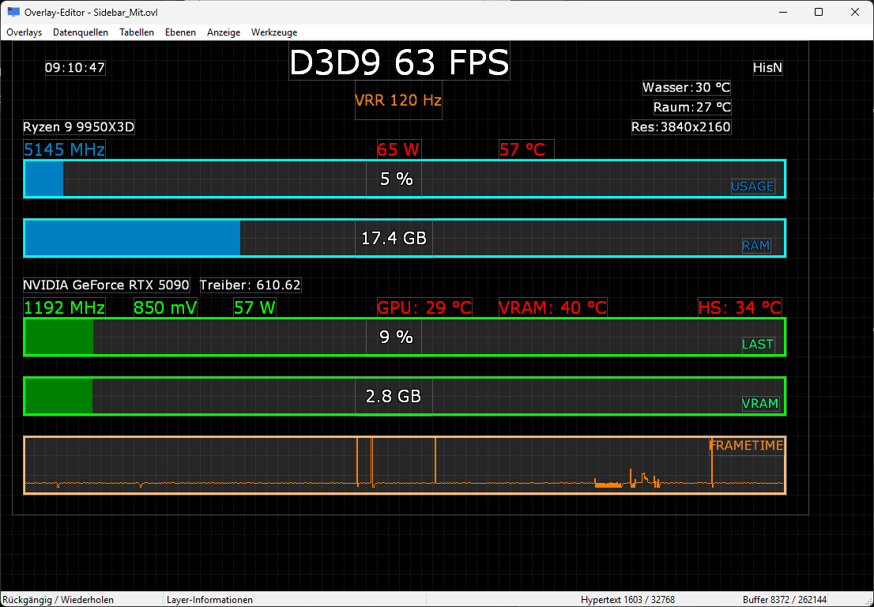Open the Anzeige menu
874x607 pixels.
point(224,32)
